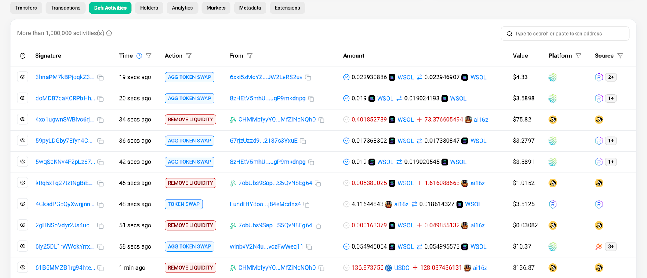Expand amount details for $3.2797 row
Screen dimensions: 647x278
(346, 141)
